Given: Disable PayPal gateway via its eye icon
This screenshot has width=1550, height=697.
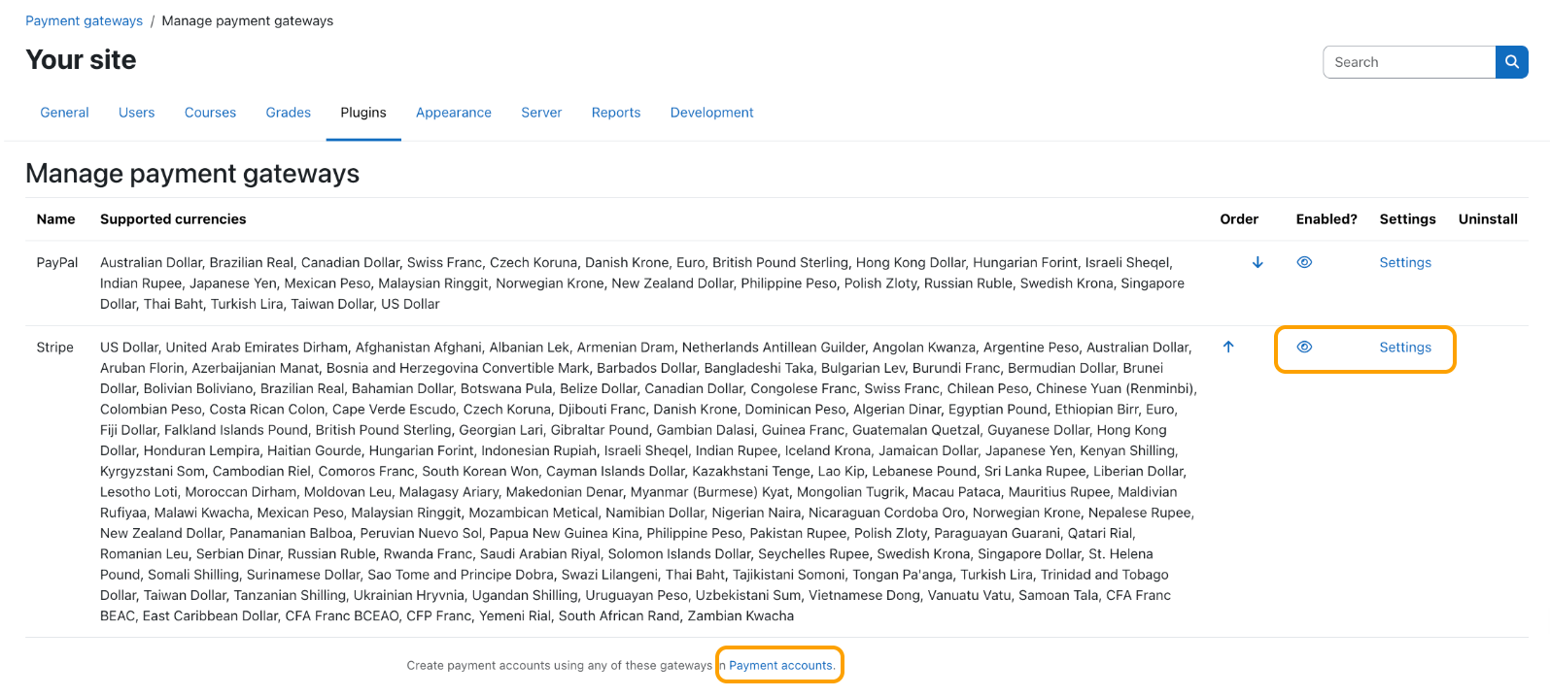Looking at the screenshot, I should coord(1304,262).
